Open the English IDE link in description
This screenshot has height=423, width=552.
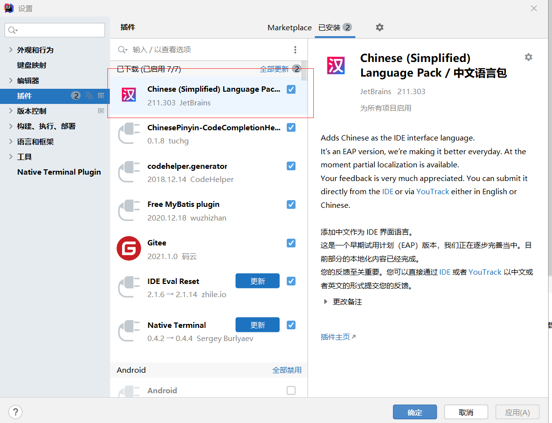388,191
